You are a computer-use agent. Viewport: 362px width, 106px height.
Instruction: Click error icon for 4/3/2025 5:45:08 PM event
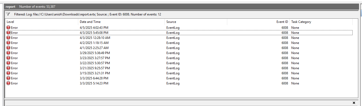[x=8, y=33]
